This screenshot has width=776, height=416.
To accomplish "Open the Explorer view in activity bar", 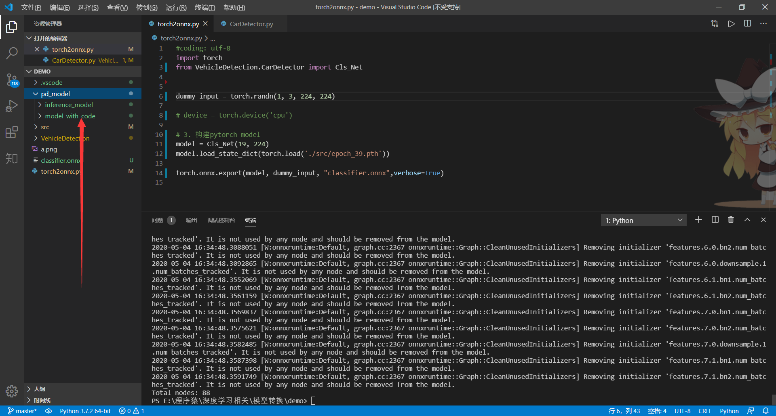I will click(x=12, y=27).
